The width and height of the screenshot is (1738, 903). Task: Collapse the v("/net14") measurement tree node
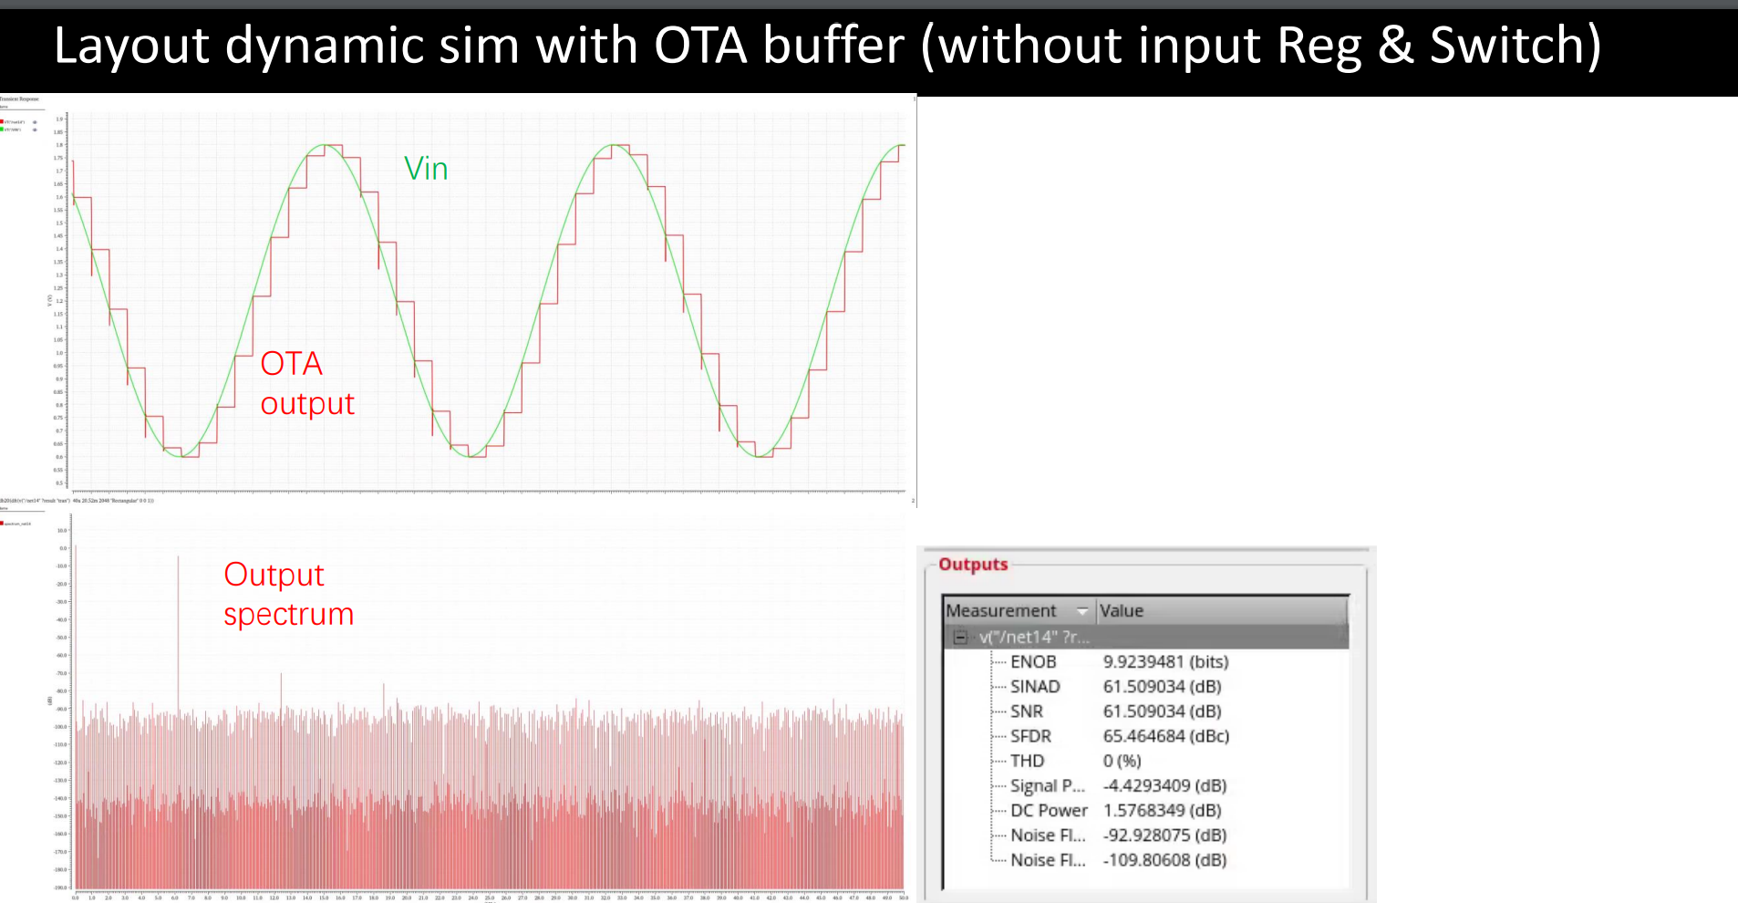(x=960, y=638)
